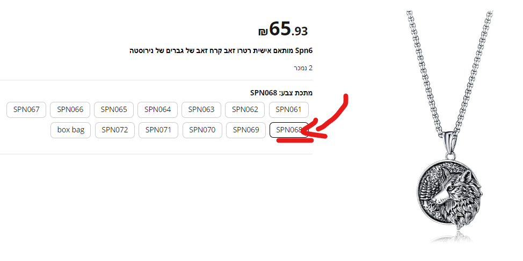
Task: Click the 65.93 price
Action: (288, 29)
